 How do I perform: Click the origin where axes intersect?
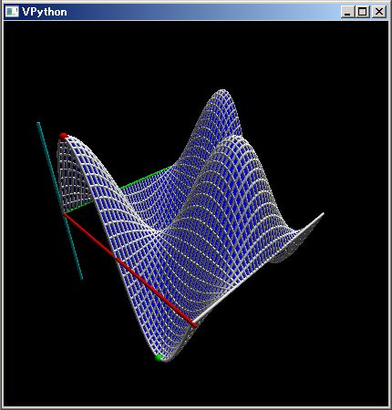[64, 213]
